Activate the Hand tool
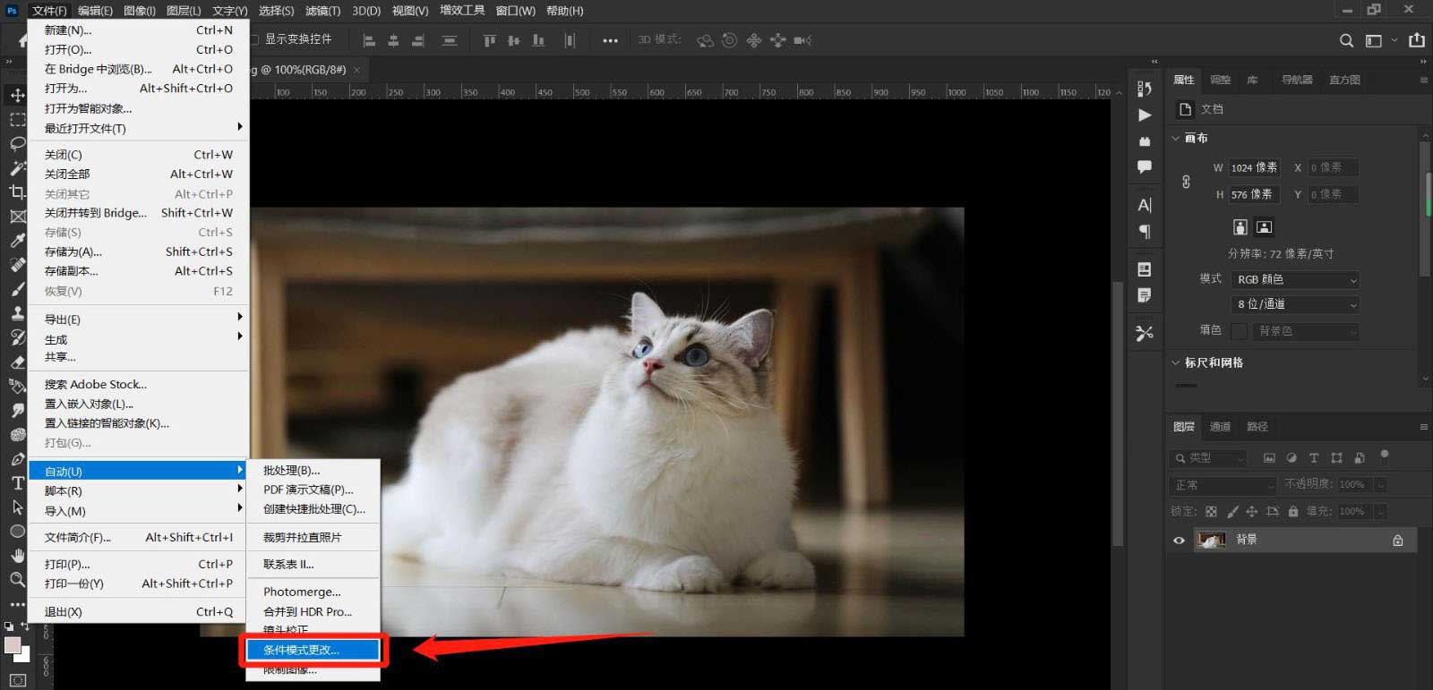Viewport: 1433px width, 690px height. click(17, 555)
